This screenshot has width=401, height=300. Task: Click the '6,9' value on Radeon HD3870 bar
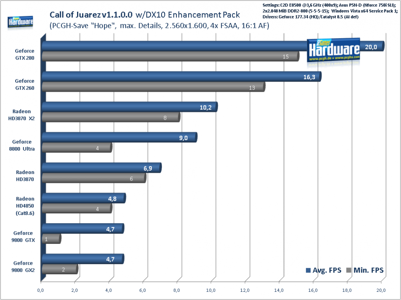coord(148,169)
